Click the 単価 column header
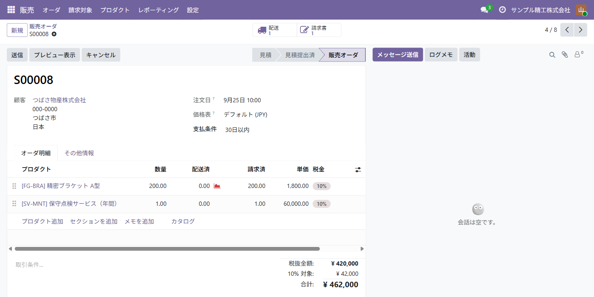Image resolution: width=594 pixels, height=297 pixels. tap(303, 169)
